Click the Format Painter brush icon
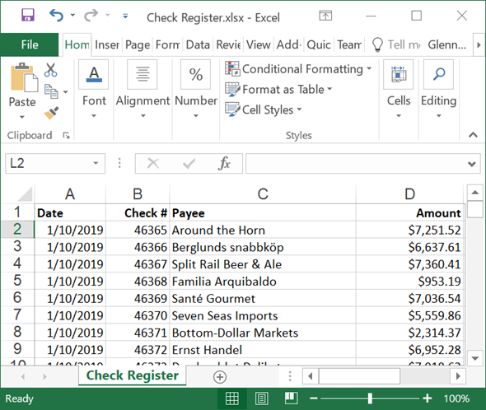486x410 pixels. (51, 113)
